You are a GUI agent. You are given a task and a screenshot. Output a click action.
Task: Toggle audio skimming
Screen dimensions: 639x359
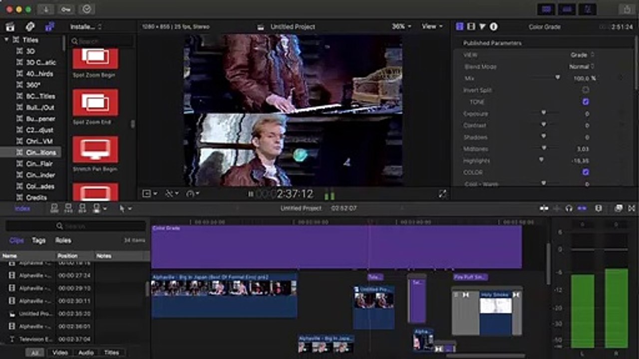click(557, 208)
